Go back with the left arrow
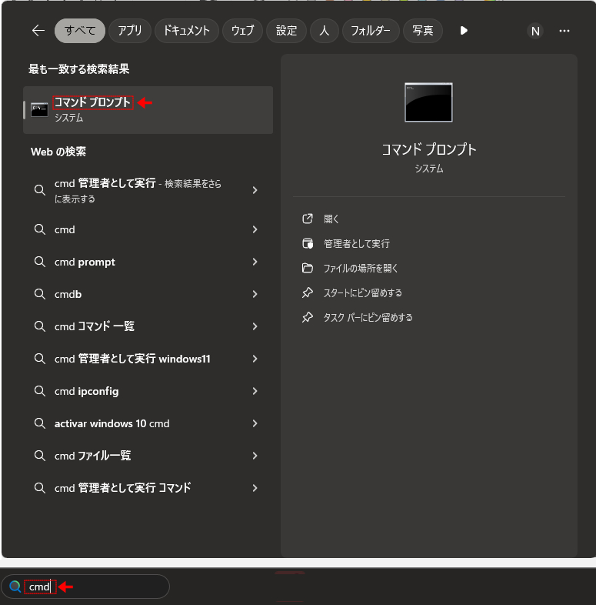 click(38, 31)
